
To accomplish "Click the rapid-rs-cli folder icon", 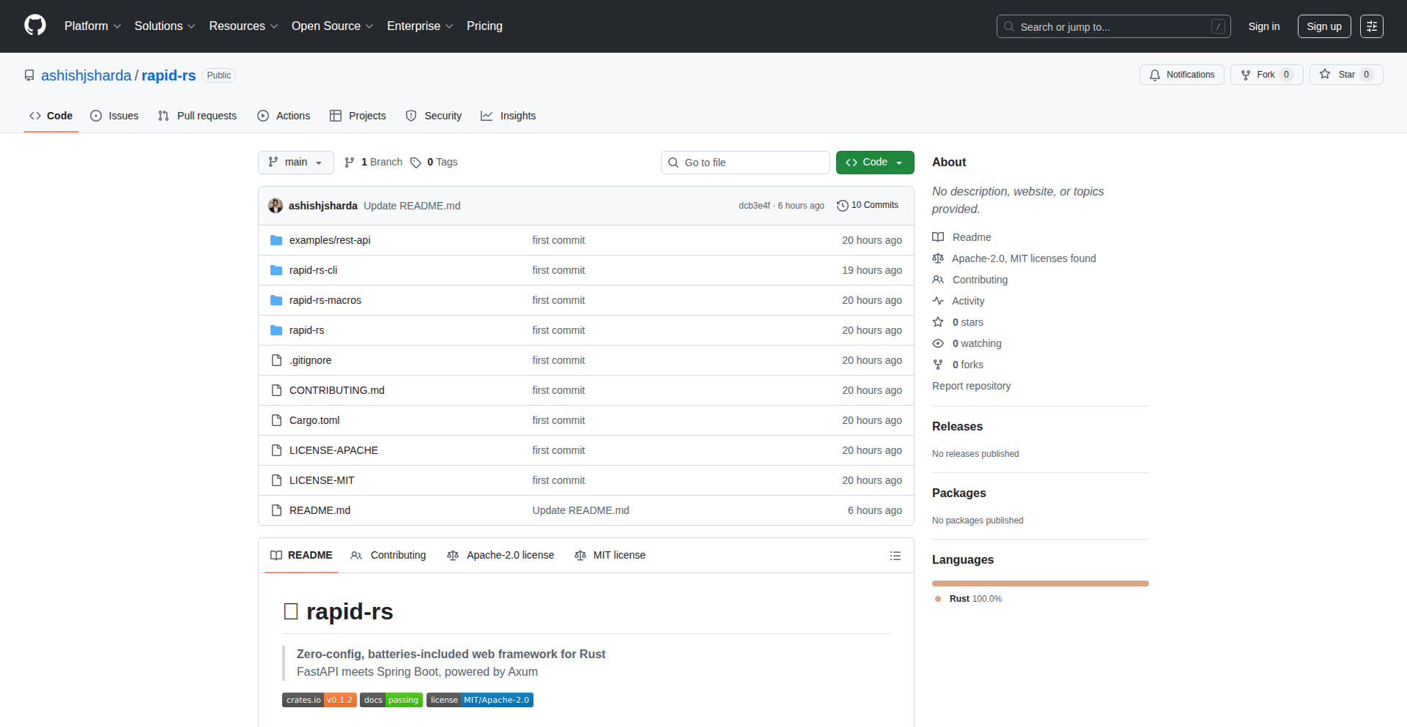I will tap(276, 270).
